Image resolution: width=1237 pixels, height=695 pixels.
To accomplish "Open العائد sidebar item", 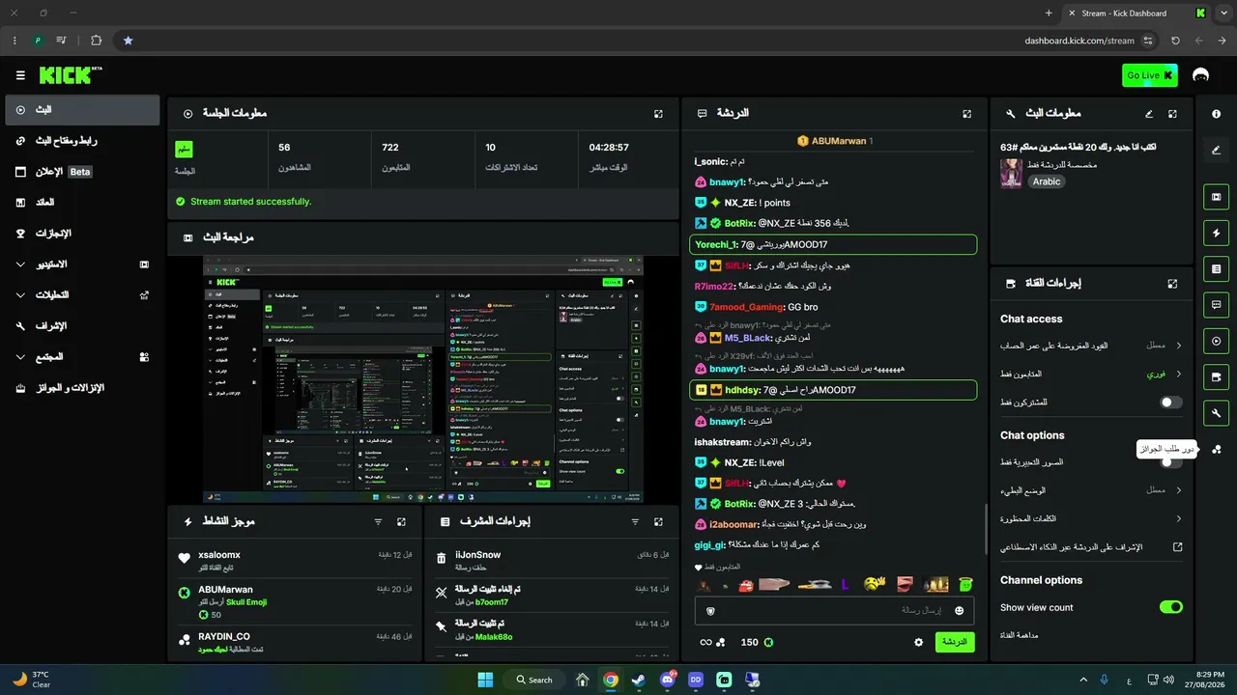I will click(x=82, y=203).
